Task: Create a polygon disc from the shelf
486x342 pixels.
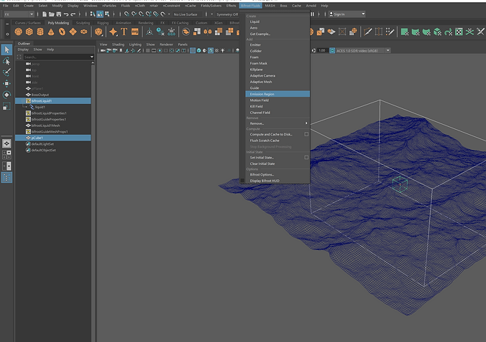Action: (83, 32)
